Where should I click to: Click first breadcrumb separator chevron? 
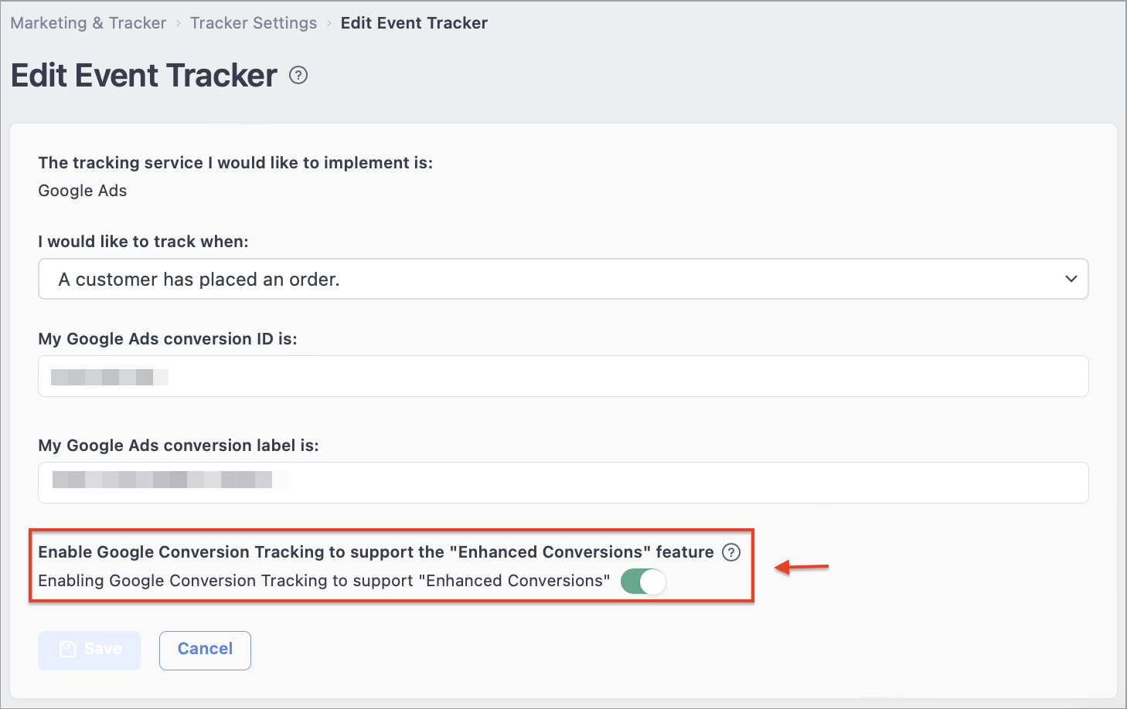pos(179,23)
